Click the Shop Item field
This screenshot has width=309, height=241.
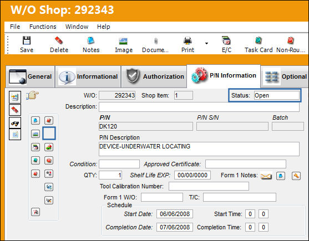(x=184, y=95)
